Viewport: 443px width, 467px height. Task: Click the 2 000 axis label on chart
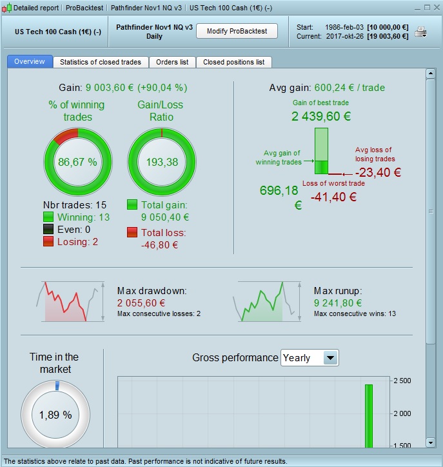pyautogui.click(x=402, y=413)
